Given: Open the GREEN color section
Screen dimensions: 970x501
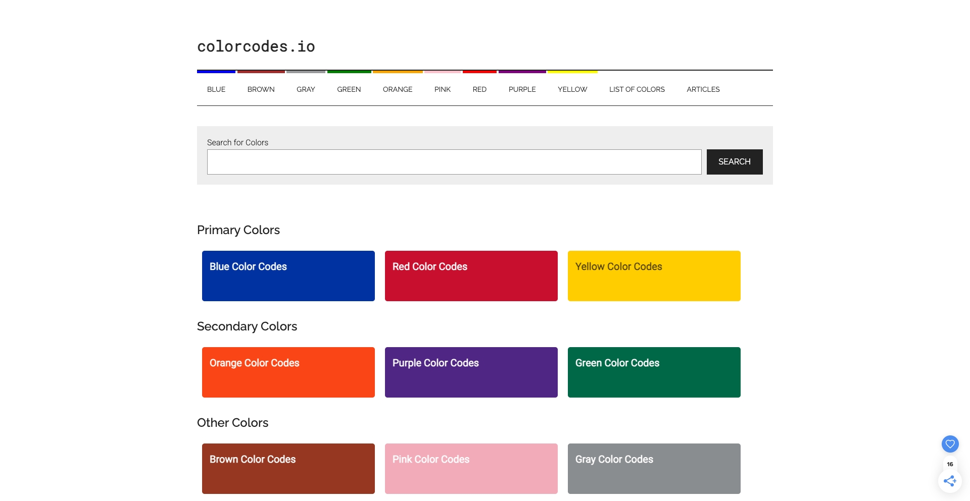Looking at the screenshot, I should 349,89.
